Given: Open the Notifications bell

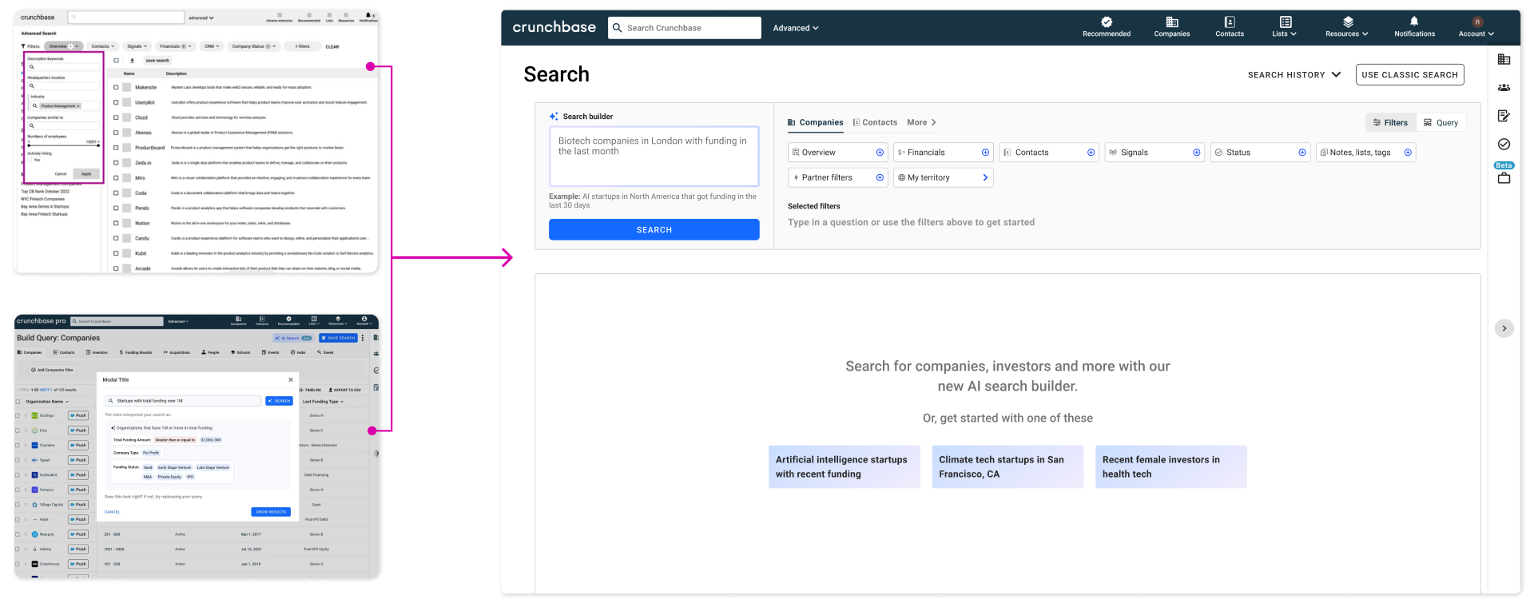Looking at the screenshot, I should pos(1414,27).
